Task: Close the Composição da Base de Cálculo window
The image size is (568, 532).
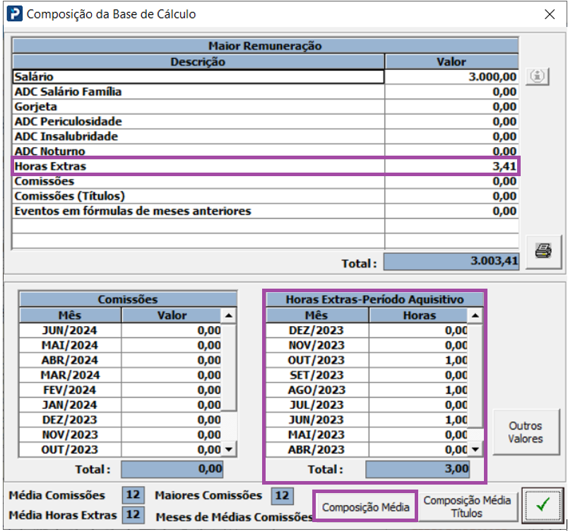Action: (550, 14)
